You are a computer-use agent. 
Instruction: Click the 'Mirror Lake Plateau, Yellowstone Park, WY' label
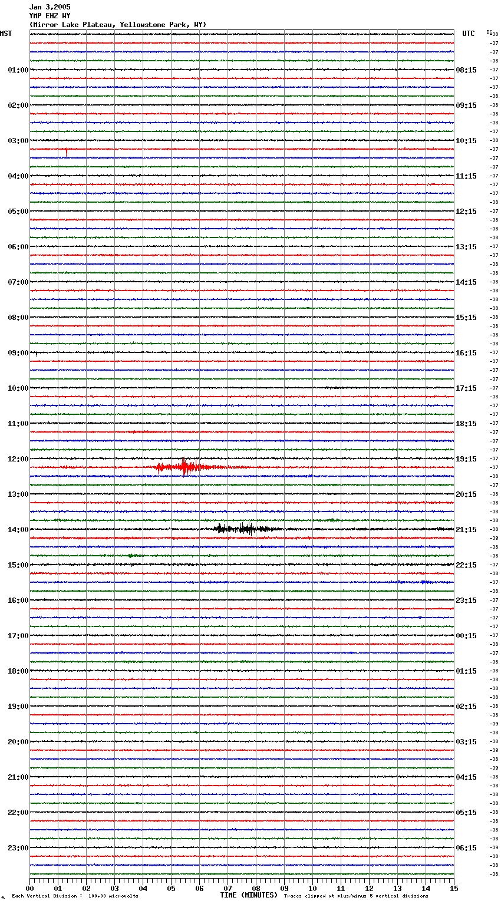pyautogui.click(x=118, y=25)
